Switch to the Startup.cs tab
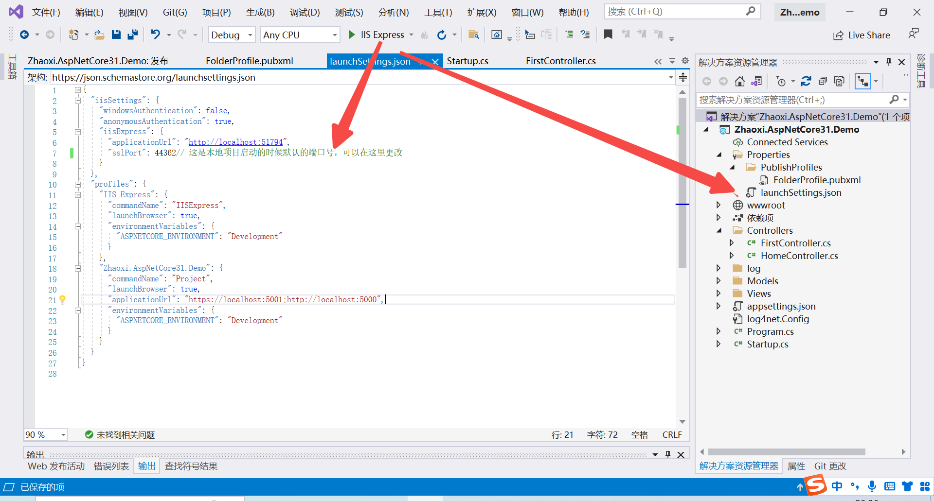The width and height of the screenshot is (934, 501). (467, 61)
